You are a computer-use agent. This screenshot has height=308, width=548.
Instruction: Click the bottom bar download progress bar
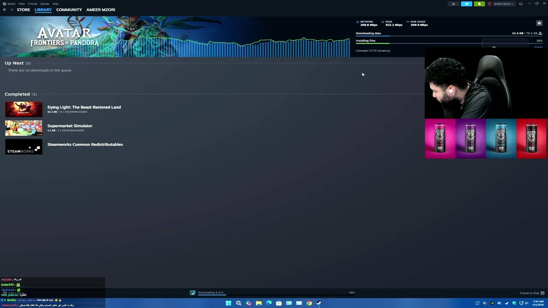[276, 295]
